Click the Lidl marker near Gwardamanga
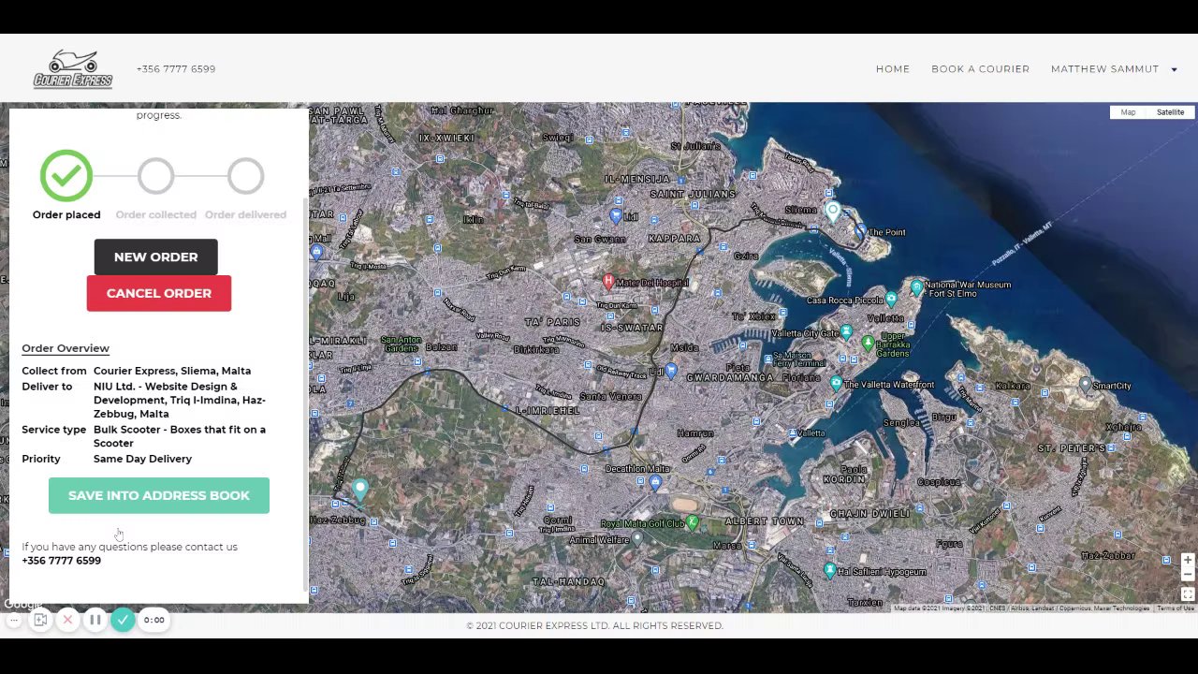1198x674 pixels. [x=670, y=372]
